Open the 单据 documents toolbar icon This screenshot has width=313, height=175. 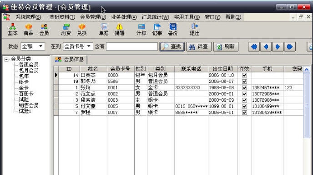104,30
